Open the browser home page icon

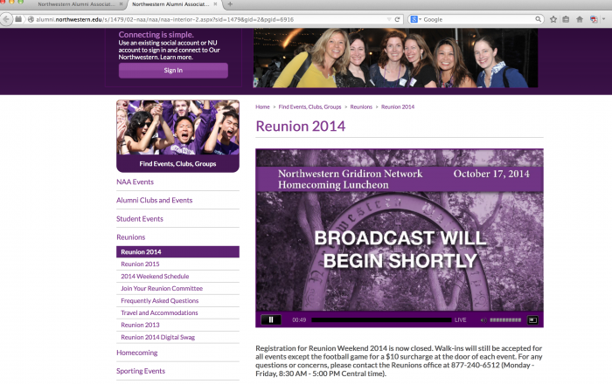click(x=580, y=19)
